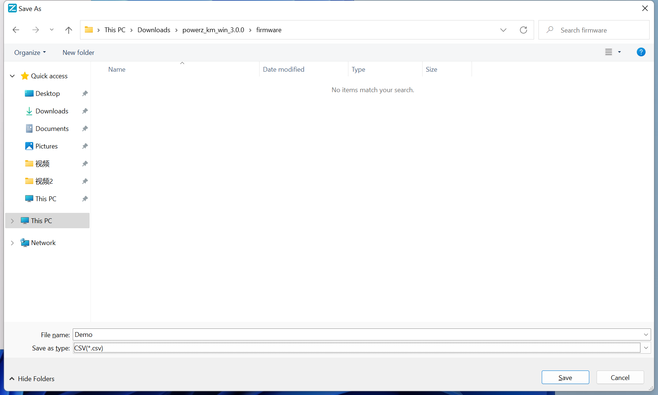Click the Save button

point(565,377)
